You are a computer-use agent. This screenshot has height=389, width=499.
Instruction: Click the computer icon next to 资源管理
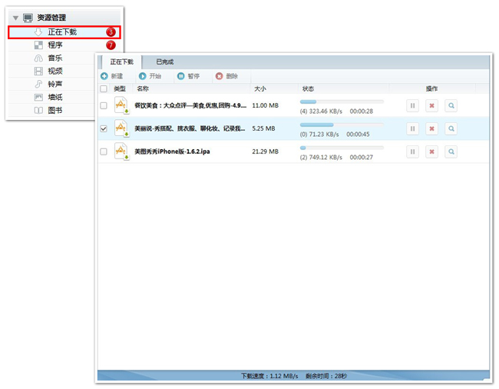coord(28,18)
